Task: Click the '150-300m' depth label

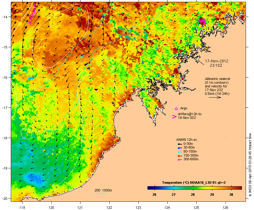Action: [191, 156]
